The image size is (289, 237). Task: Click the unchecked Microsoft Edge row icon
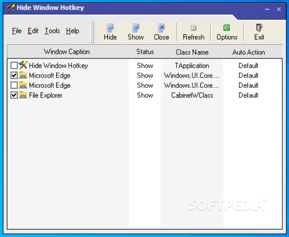click(23, 85)
